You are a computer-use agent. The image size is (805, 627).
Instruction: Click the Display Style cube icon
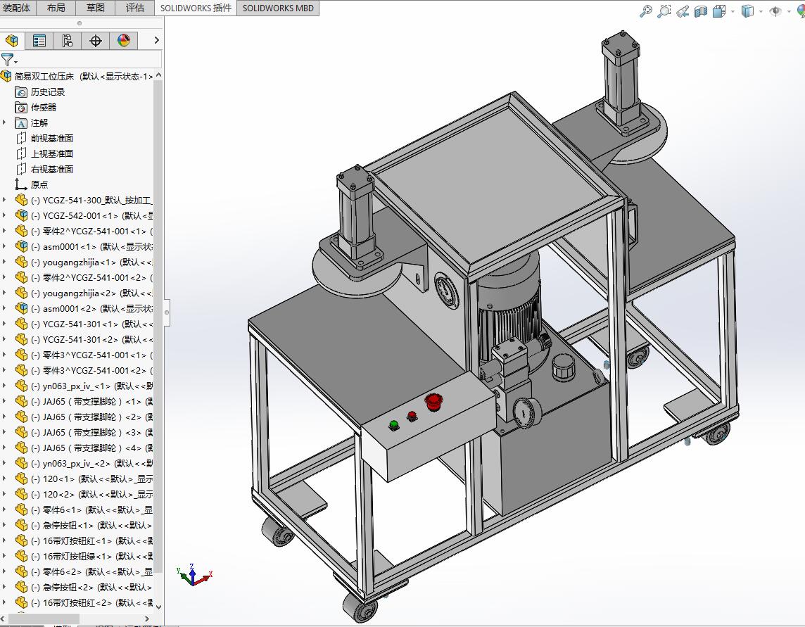click(x=747, y=11)
